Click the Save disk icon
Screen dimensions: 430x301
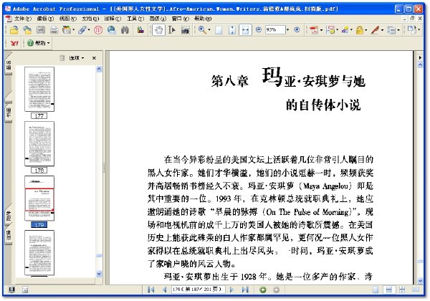point(41,31)
